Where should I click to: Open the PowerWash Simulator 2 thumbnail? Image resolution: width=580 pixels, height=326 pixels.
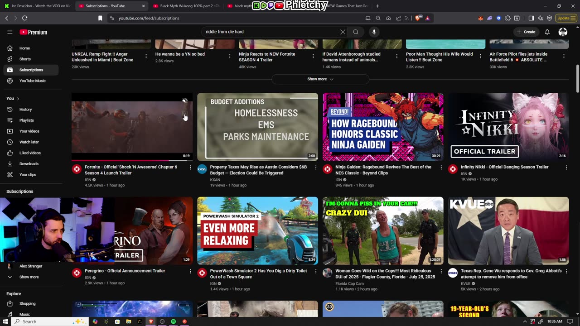coord(257,230)
